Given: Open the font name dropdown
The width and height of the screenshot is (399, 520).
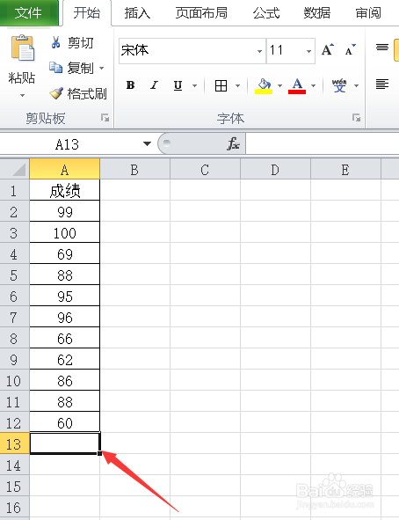Looking at the screenshot, I should 259,51.
